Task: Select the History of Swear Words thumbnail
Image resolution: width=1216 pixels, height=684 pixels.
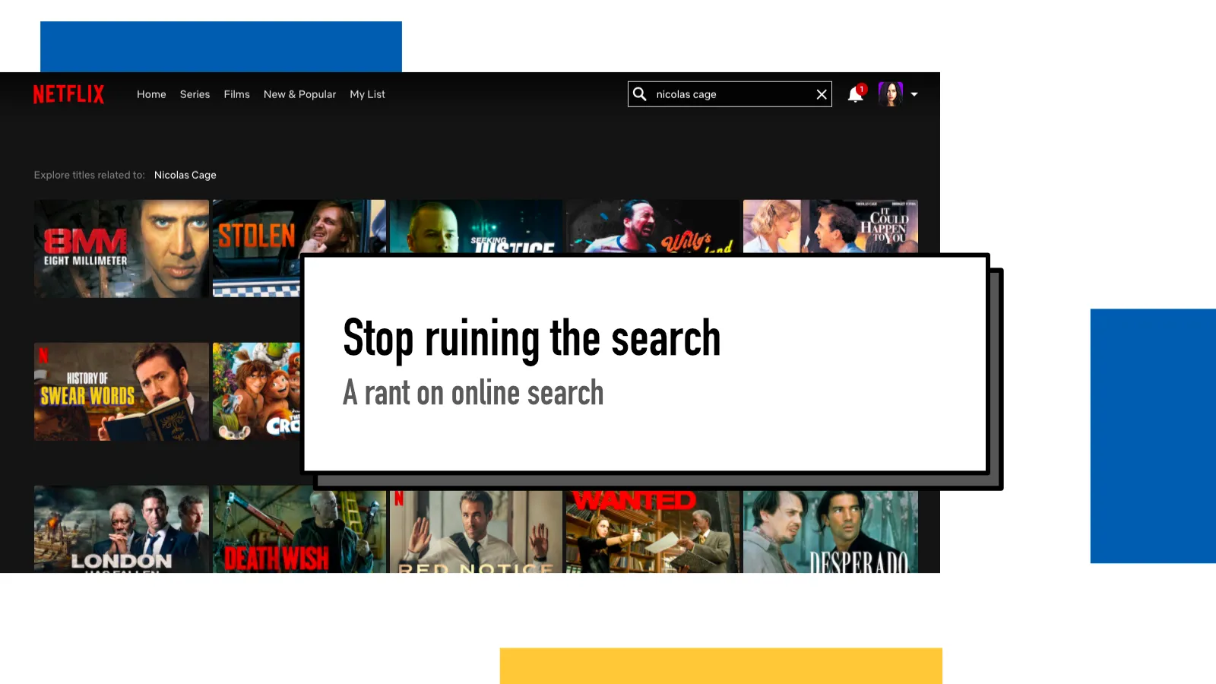Action: click(122, 391)
